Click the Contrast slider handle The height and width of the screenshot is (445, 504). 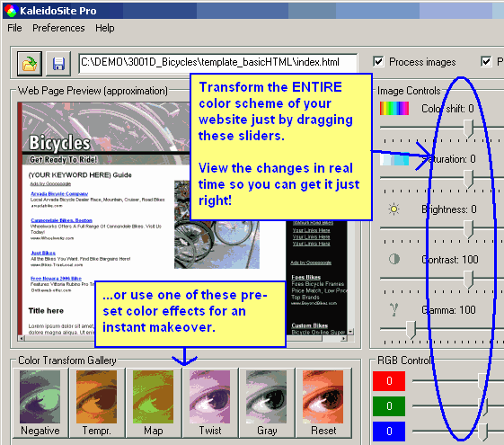(469, 280)
